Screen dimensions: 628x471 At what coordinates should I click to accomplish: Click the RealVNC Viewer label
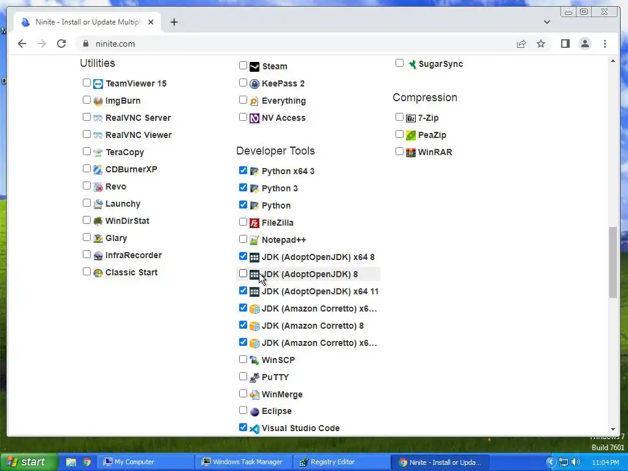coord(138,136)
